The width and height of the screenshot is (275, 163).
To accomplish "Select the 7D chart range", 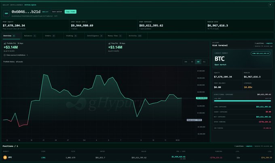I will pyautogui.click(x=192, y=62).
